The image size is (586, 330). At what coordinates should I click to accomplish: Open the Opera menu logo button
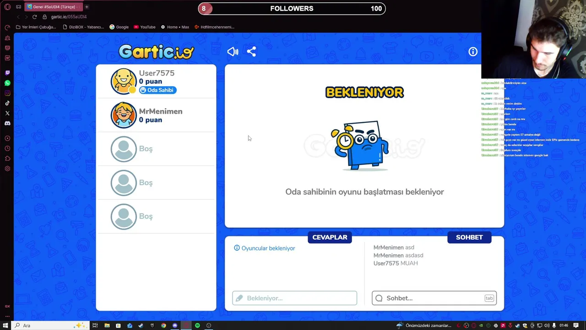point(7,7)
